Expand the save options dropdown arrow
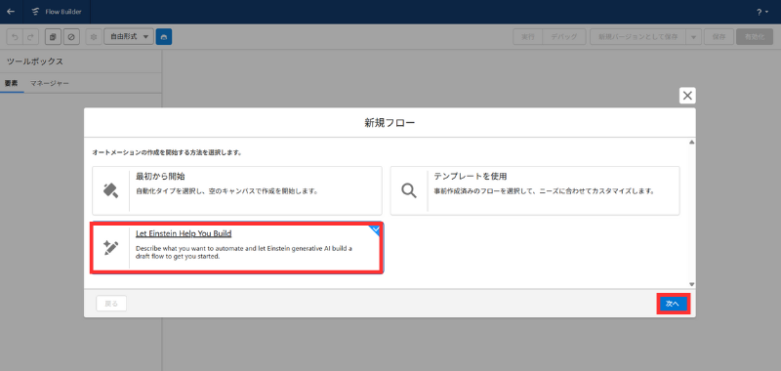This screenshot has height=371, width=781. [x=693, y=37]
